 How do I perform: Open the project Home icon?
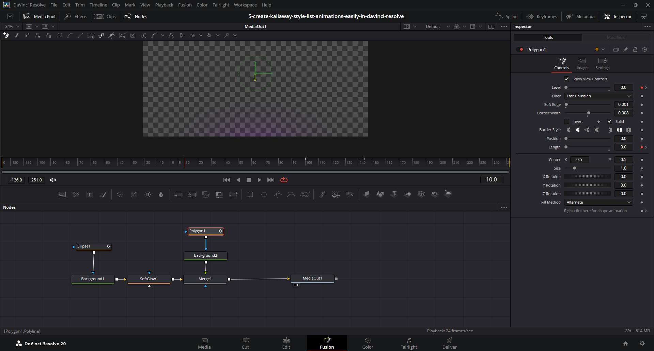tap(625, 344)
